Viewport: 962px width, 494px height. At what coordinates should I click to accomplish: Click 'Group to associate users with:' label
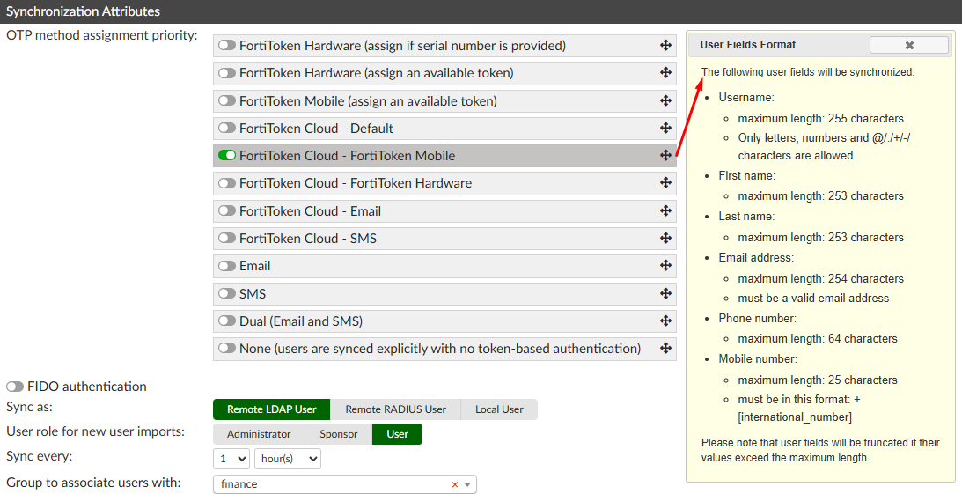93,483
